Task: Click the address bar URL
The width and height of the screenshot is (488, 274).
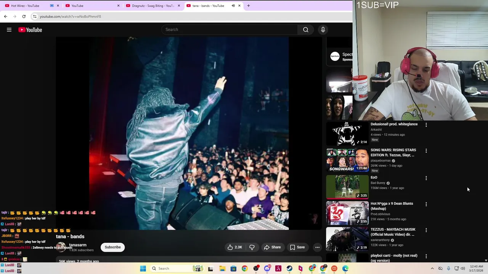Action: tap(71, 16)
